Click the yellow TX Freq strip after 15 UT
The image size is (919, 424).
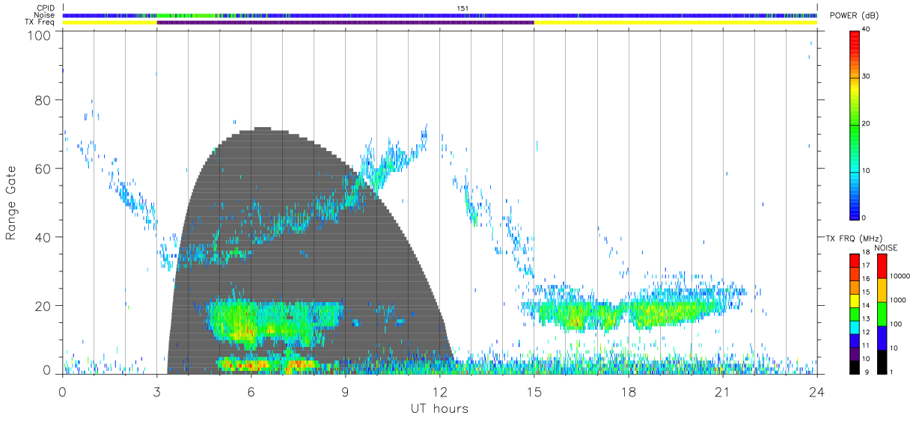(675, 22)
